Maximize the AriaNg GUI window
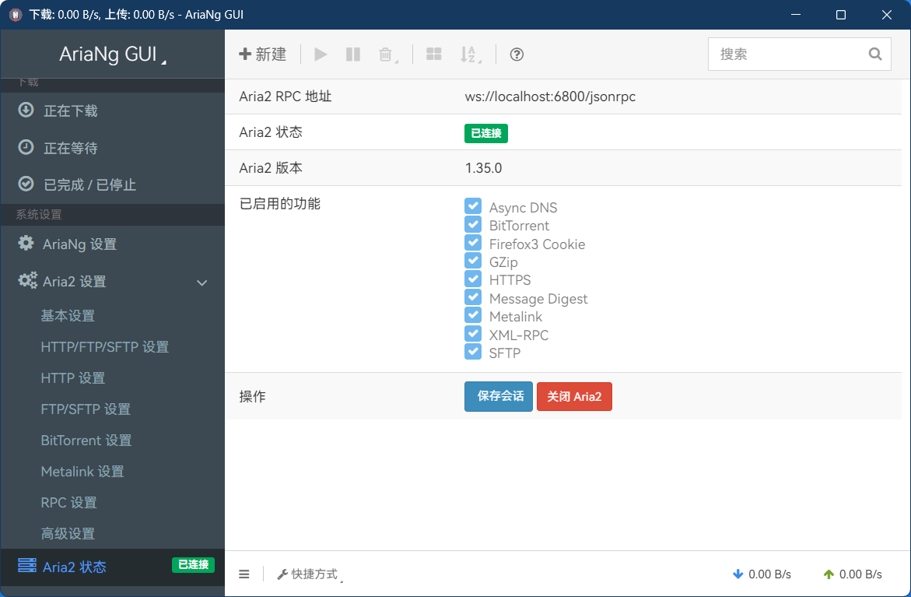This screenshot has height=597, width=911. [x=841, y=15]
